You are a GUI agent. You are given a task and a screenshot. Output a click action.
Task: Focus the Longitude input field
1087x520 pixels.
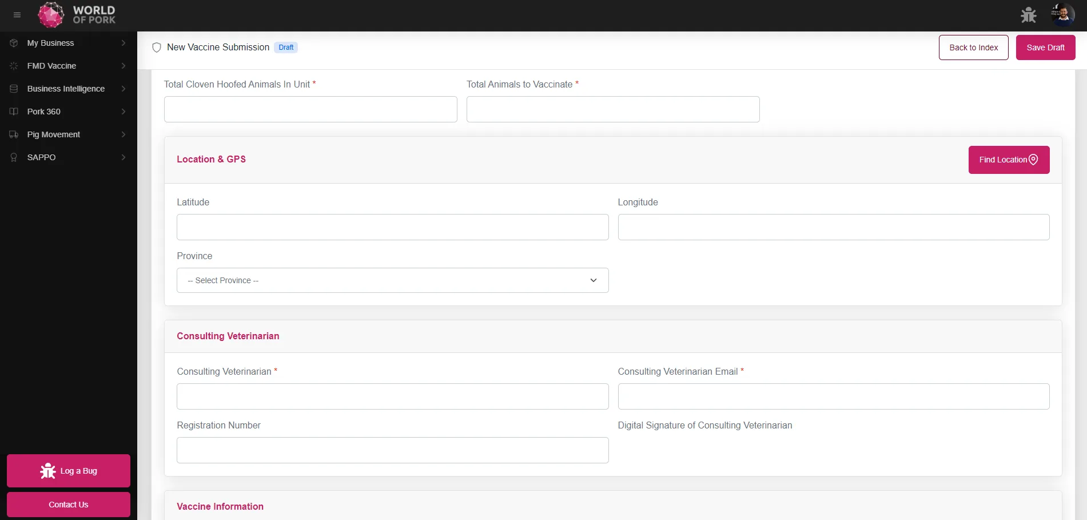pos(834,227)
